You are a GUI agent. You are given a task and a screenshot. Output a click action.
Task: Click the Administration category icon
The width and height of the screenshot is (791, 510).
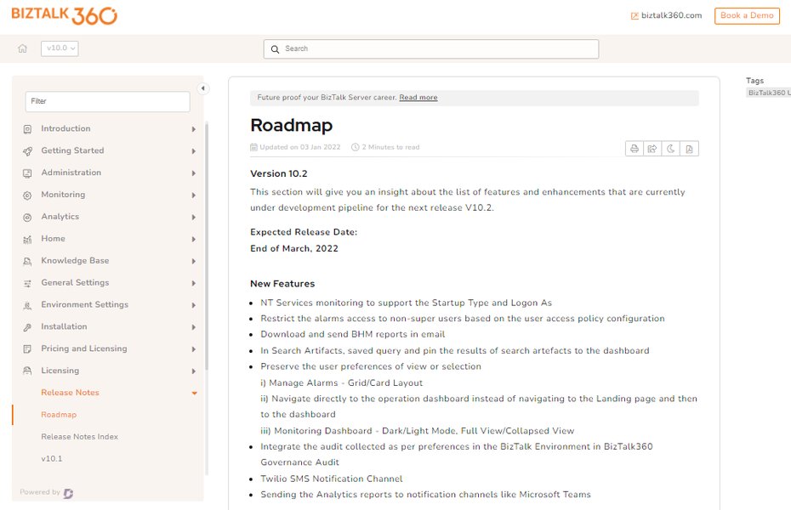pos(27,173)
